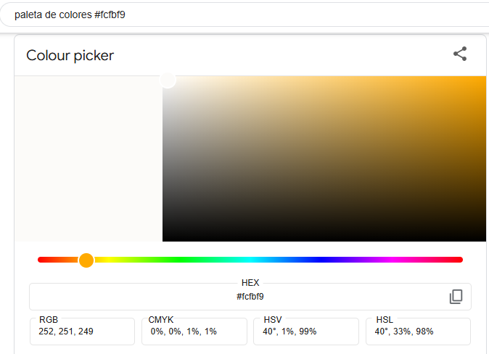Click the HSV value field
The height and width of the screenshot is (354, 489).
click(306, 332)
